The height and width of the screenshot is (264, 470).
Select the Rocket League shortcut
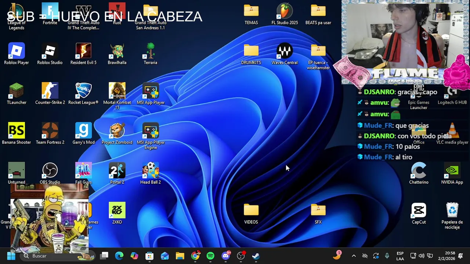point(83,94)
